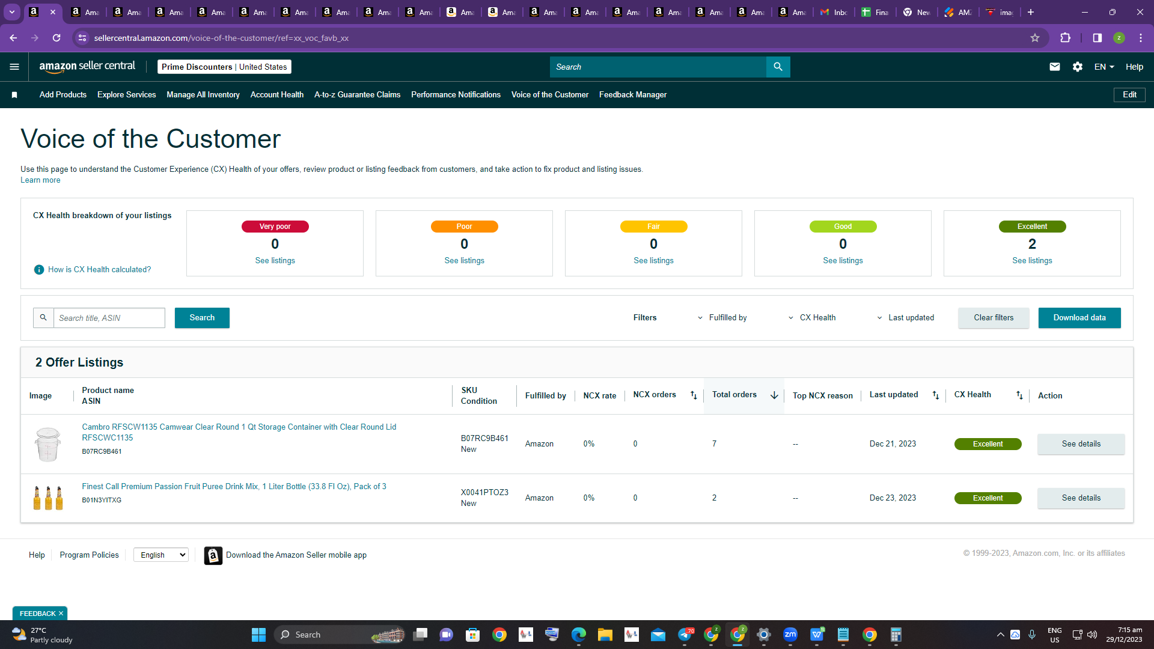Click the Cambro container product thumbnail
This screenshot has height=649, width=1154.
[47, 444]
